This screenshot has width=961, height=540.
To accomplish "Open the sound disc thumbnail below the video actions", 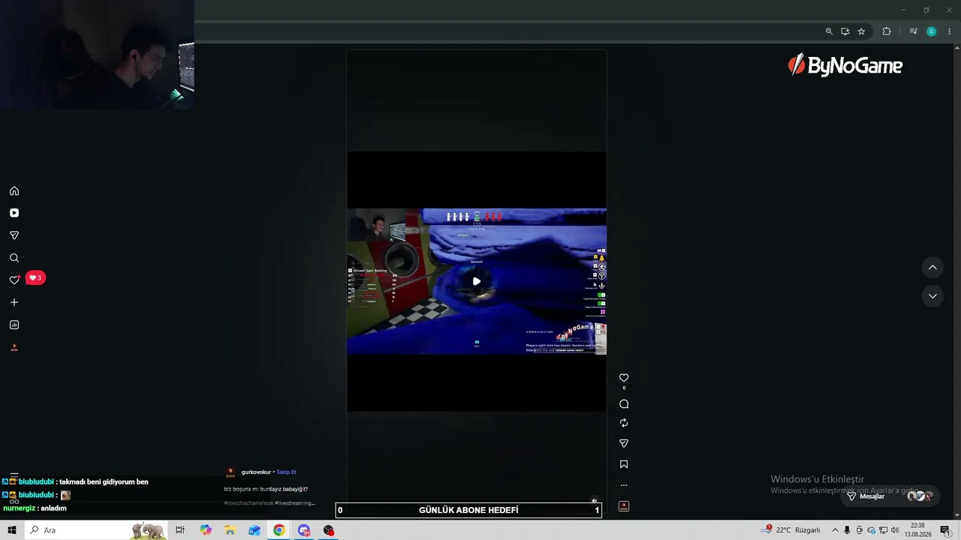I will tap(624, 506).
